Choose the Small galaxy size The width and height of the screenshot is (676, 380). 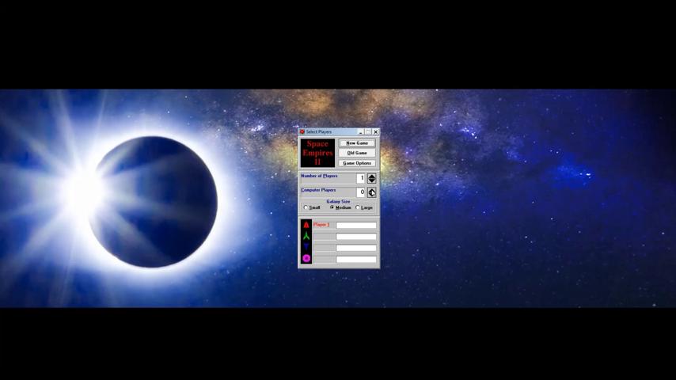point(306,207)
